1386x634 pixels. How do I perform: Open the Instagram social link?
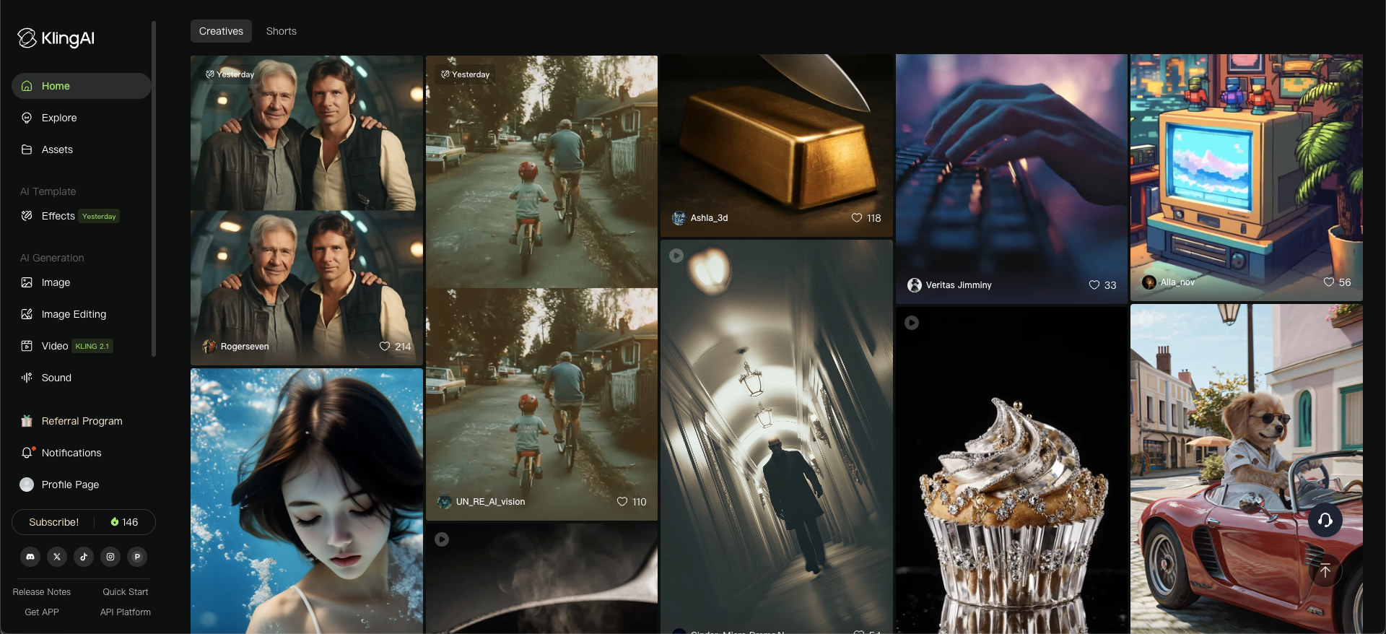tap(110, 557)
